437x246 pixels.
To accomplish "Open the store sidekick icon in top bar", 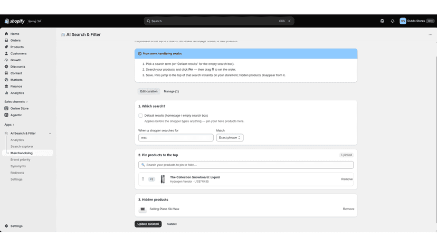I will point(382,21).
